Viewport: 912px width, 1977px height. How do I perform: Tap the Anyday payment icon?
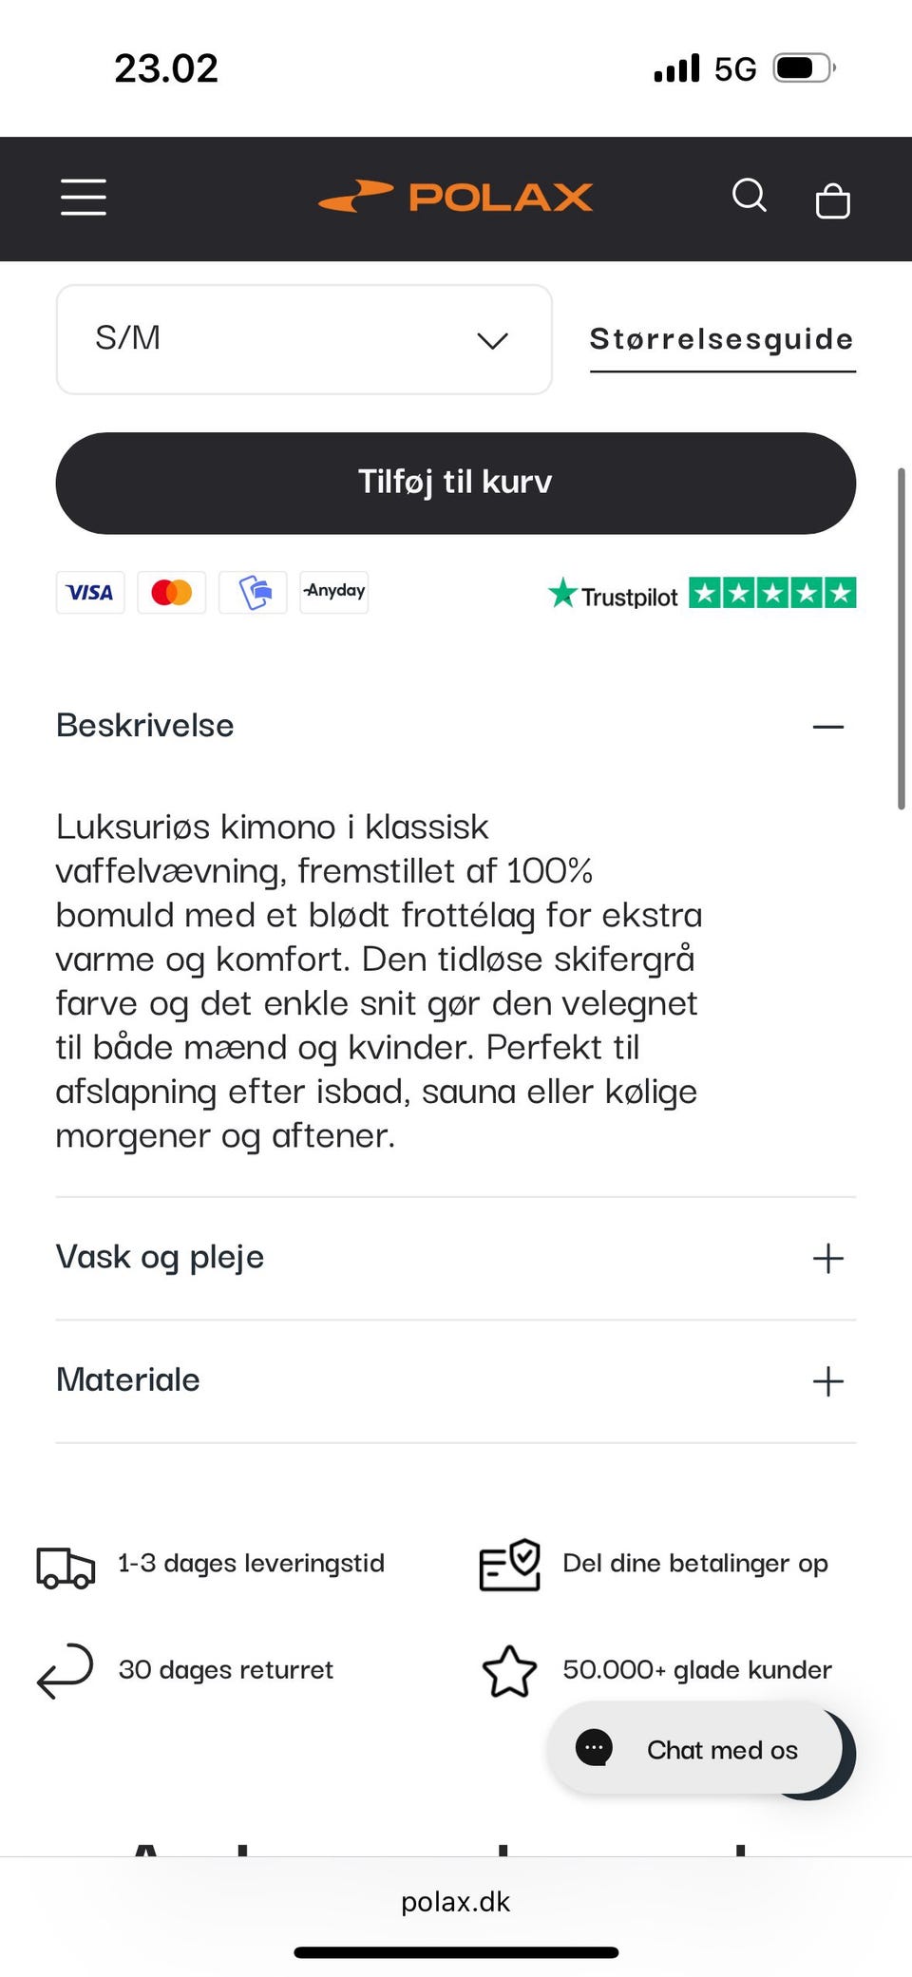333,592
